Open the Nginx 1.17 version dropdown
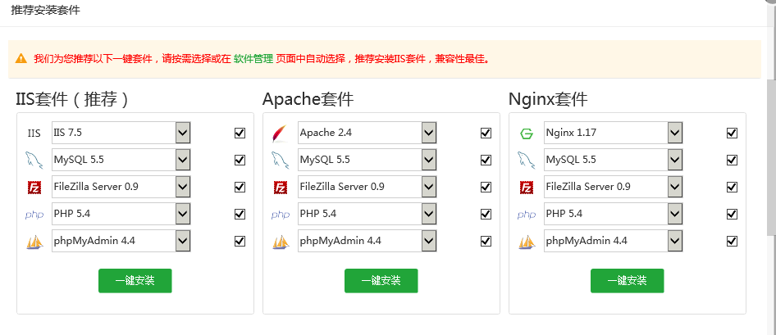The height and width of the screenshot is (335, 776). tap(614, 133)
